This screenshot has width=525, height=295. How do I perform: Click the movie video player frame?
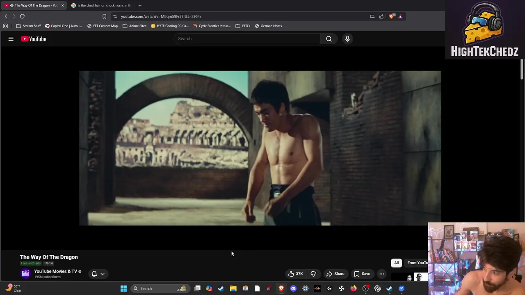[x=260, y=148]
